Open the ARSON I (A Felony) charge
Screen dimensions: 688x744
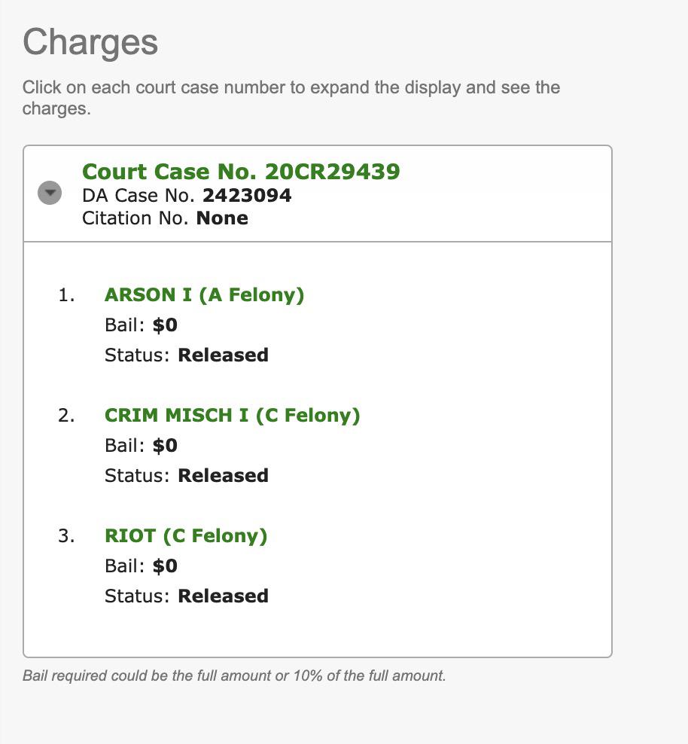(x=204, y=295)
